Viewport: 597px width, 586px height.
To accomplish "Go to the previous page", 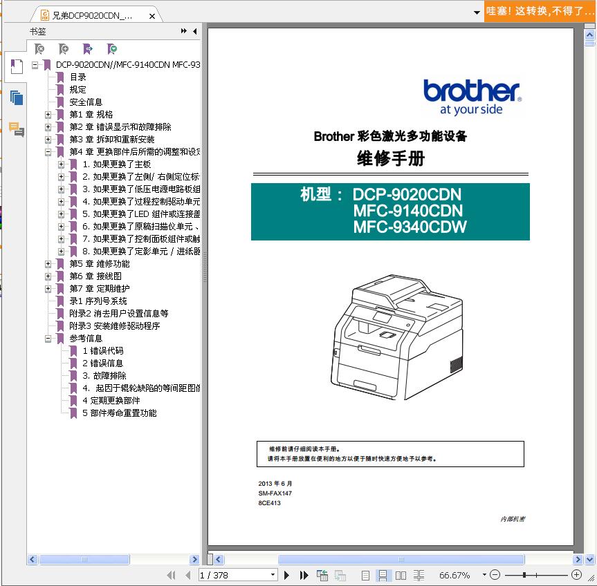I will (187, 576).
